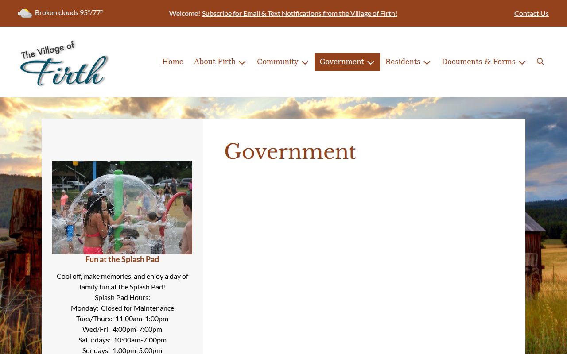Subscribe for Email & Text Notifications link
This screenshot has width=567, height=354.
pos(299,13)
